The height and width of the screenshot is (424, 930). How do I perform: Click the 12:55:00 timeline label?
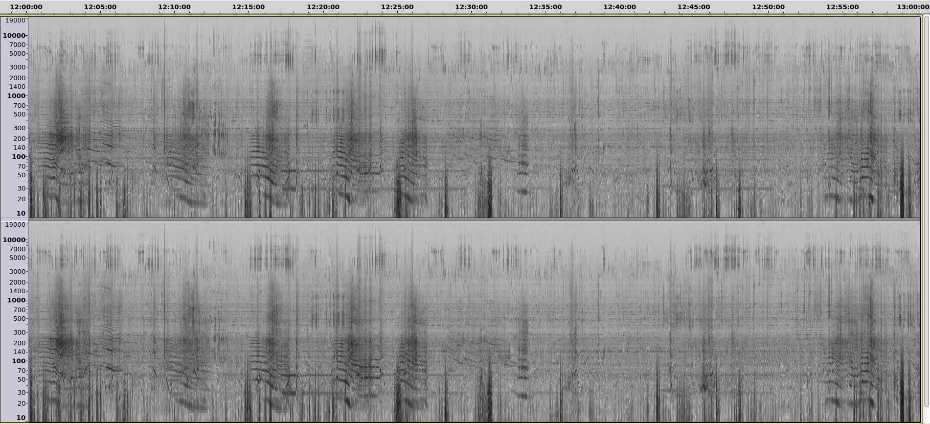[843, 7]
